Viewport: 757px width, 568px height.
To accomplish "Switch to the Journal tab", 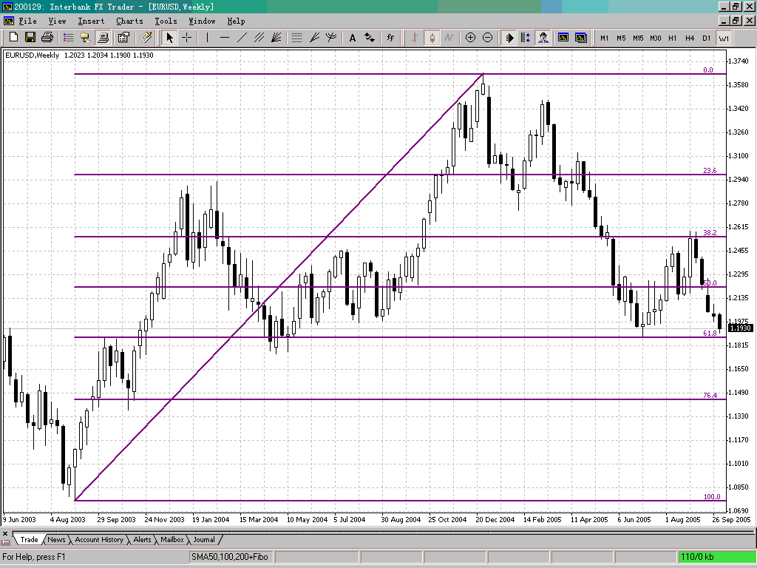I will tap(204, 540).
